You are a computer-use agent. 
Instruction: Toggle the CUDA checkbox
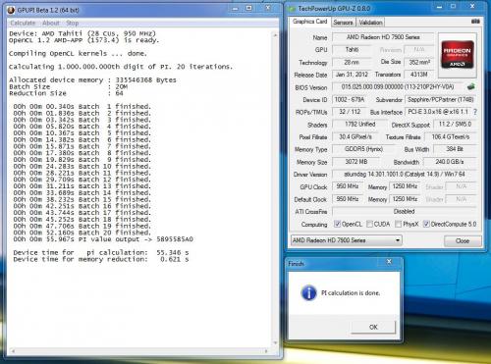click(369, 224)
